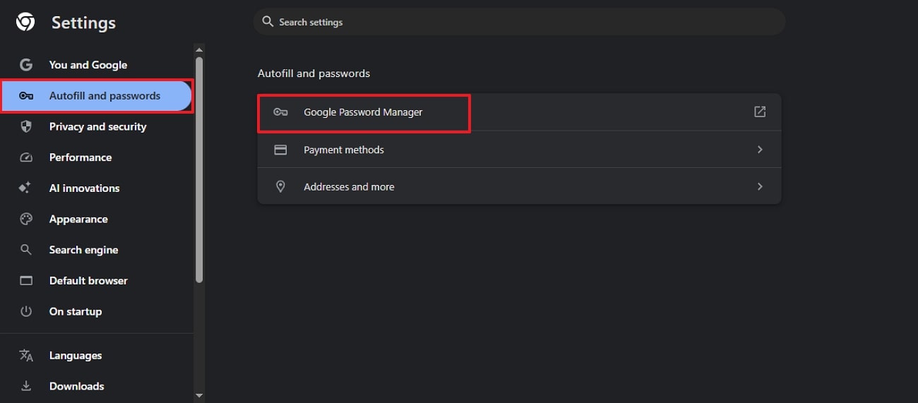Viewport: 918px width, 403px height.
Task: Click the Chrome logo beside Settings
Action: point(26,23)
